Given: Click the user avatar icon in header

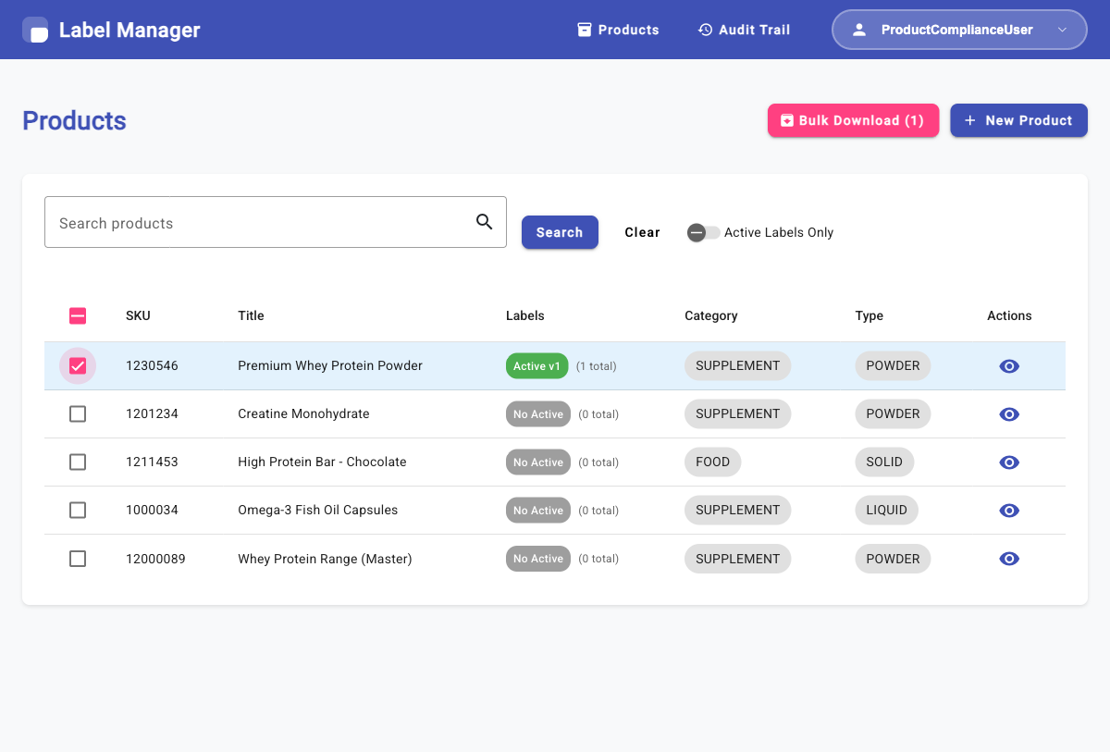Looking at the screenshot, I should pyautogui.click(x=859, y=30).
